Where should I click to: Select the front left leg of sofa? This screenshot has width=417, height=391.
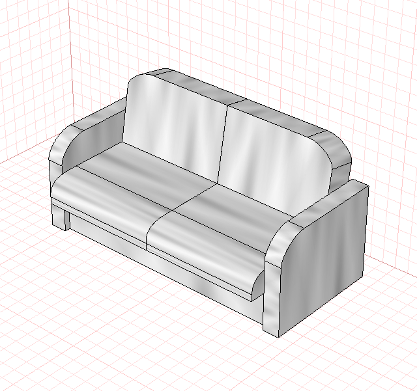click(59, 217)
